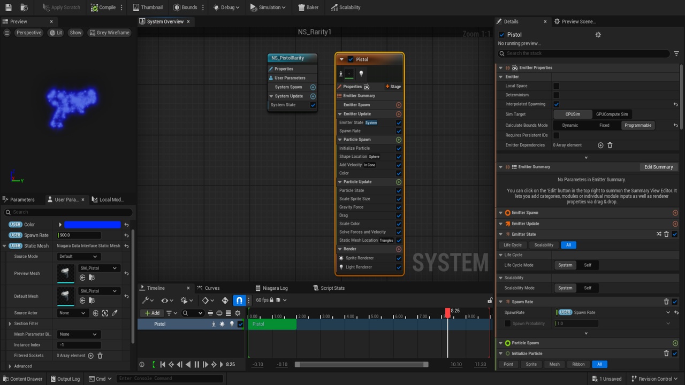Open the Scalability toolbar item
This screenshot has width=685, height=385.
pos(346,7)
